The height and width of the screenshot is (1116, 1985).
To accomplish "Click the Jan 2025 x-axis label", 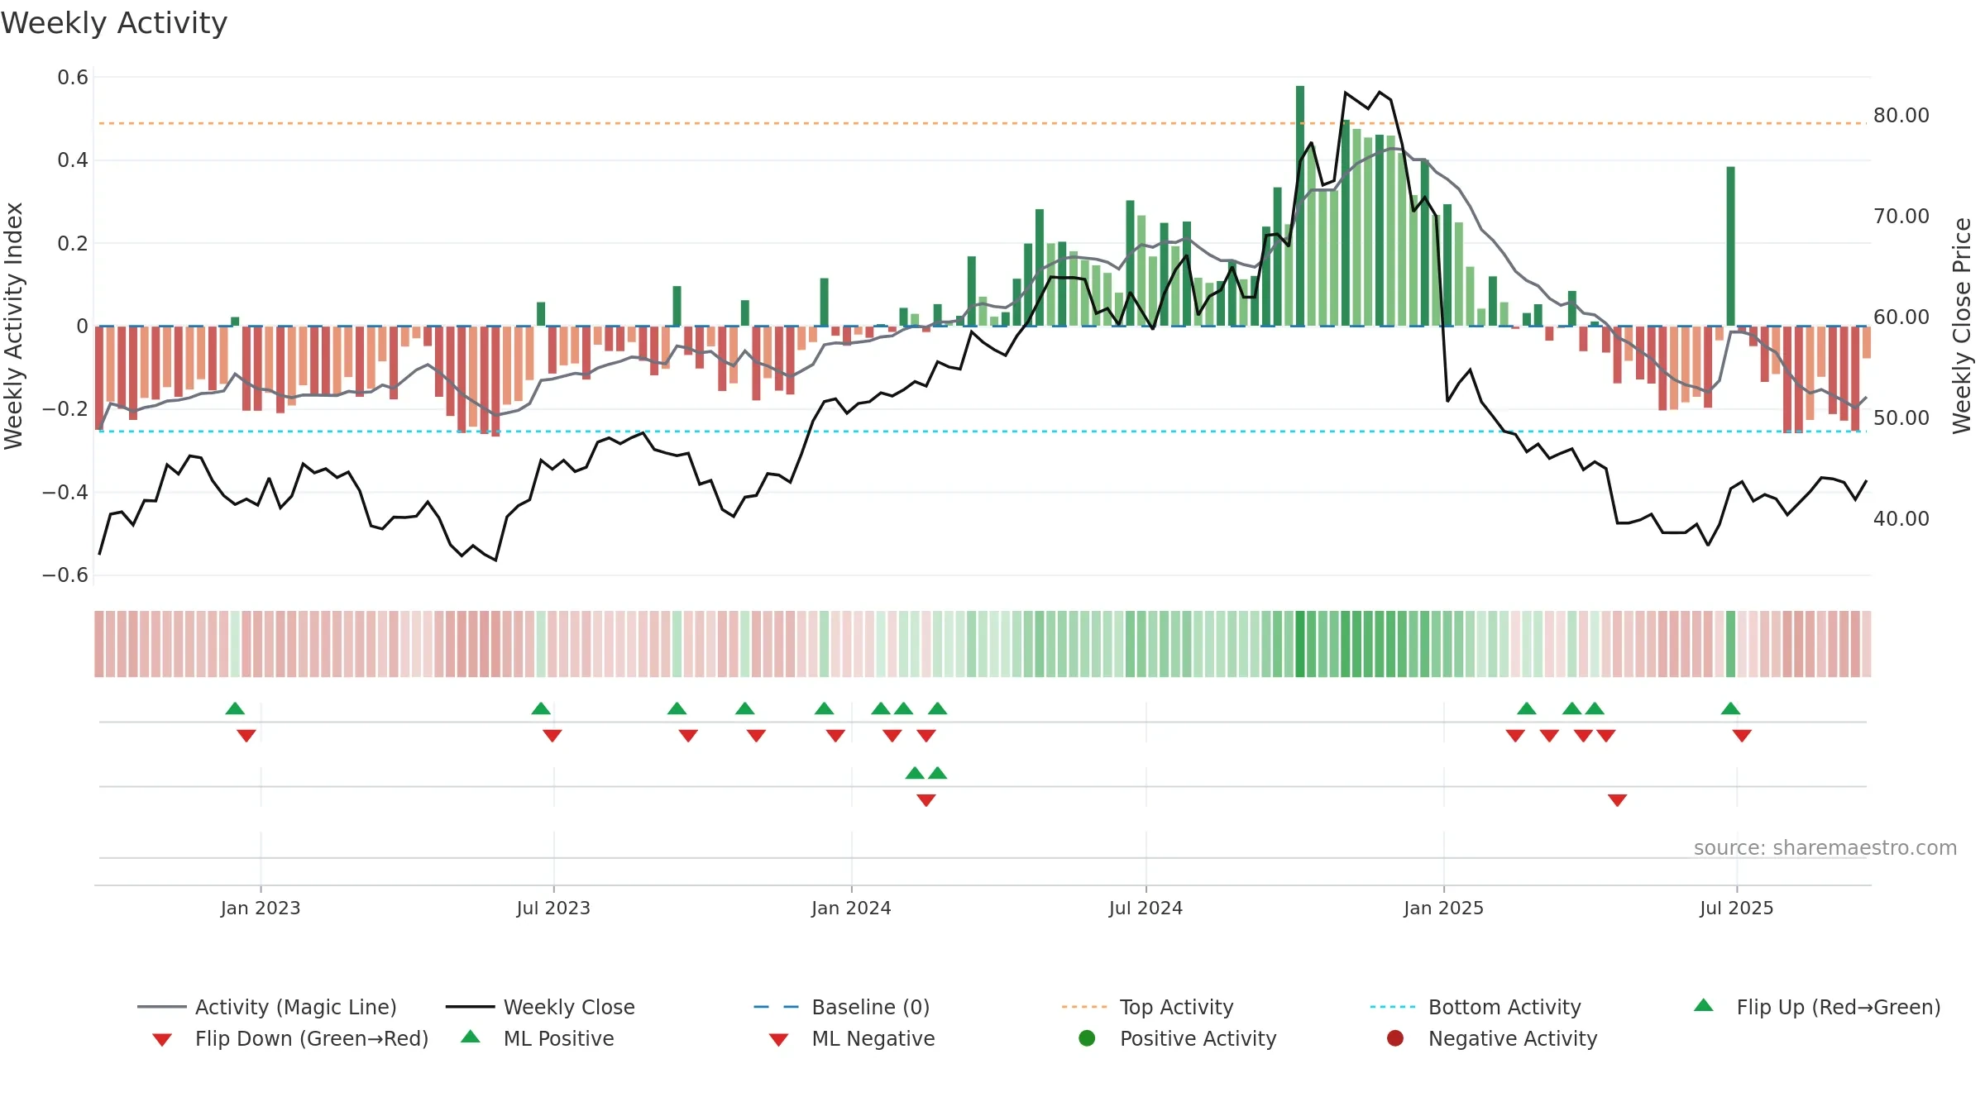I will tap(1443, 909).
